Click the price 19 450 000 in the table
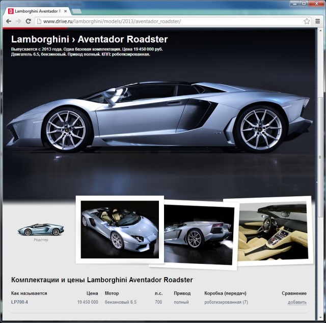Viewport: 326px width, 323px height. point(88,302)
